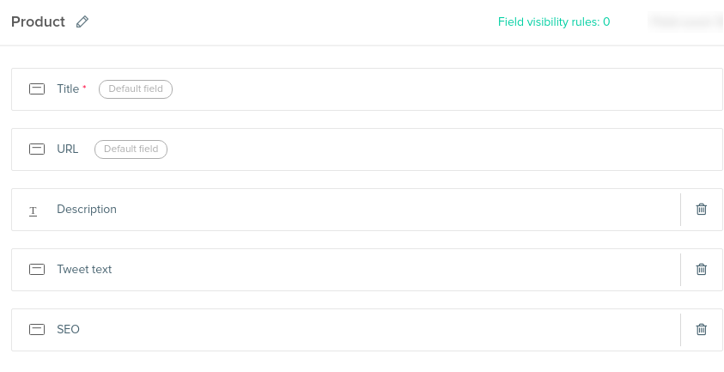Delete the Tweet text field

tap(701, 269)
